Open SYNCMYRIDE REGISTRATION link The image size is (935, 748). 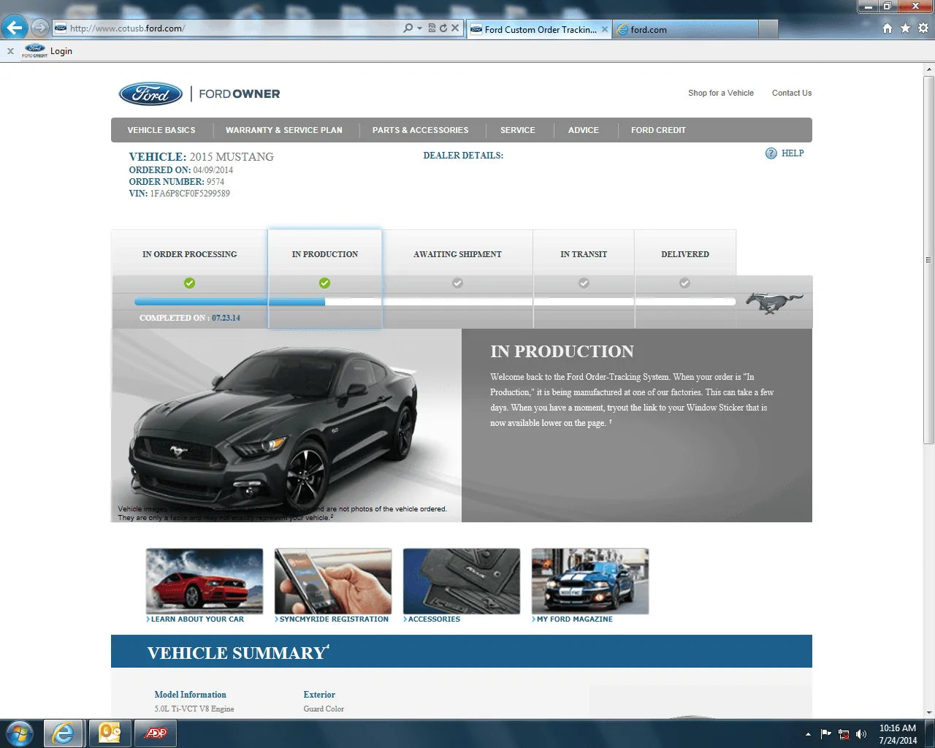(x=334, y=619)
